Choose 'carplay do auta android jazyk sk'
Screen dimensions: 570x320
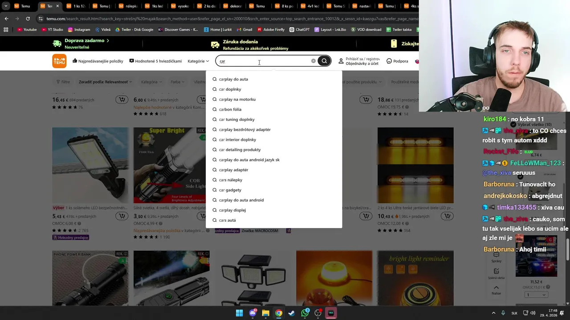(274, 160)
